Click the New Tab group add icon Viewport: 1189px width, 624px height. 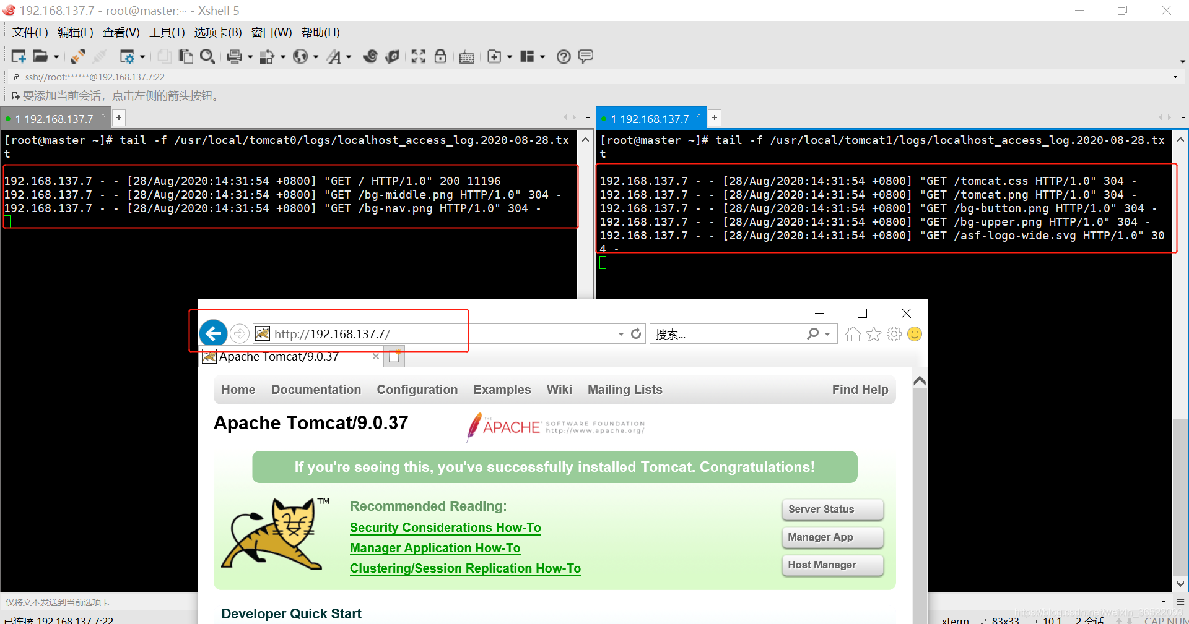click(x=494, y=56)
